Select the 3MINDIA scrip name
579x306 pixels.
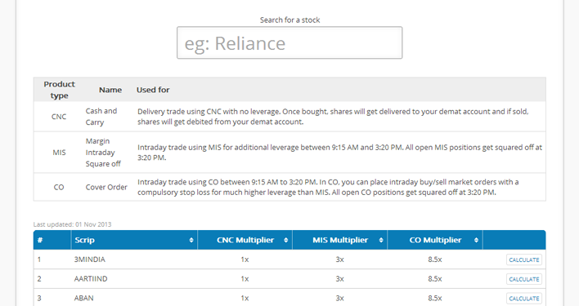tap(90, 259)
